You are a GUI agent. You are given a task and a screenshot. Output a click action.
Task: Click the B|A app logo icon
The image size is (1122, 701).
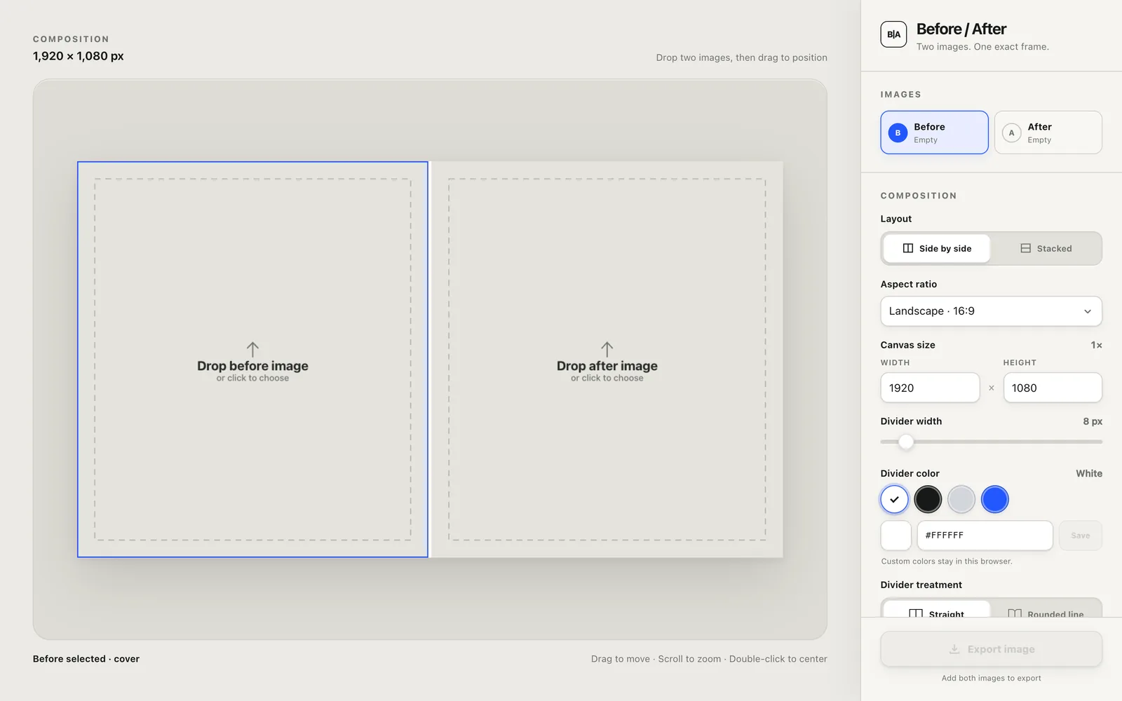[x=893, y=34]
